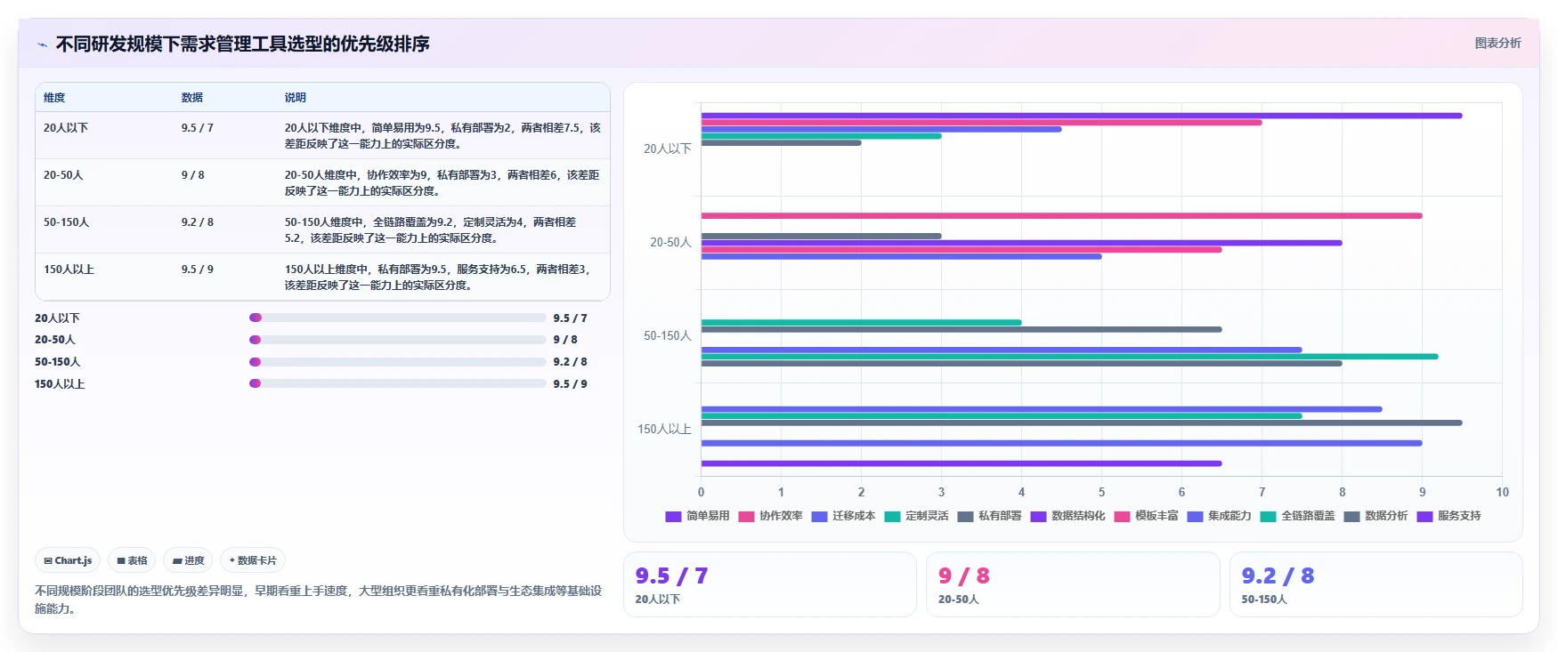
Task: Click the long teal 全链路覆盖 bar in 50-150人 group
Action: click(x=1069, y=357)
